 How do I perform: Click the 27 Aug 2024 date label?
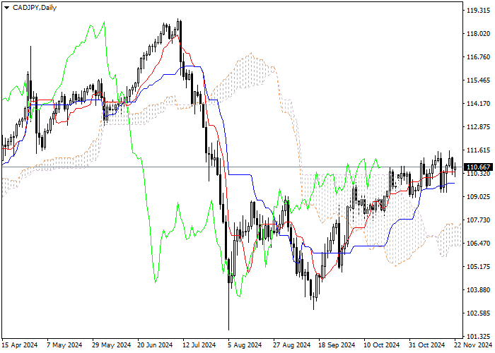point(291,345)
